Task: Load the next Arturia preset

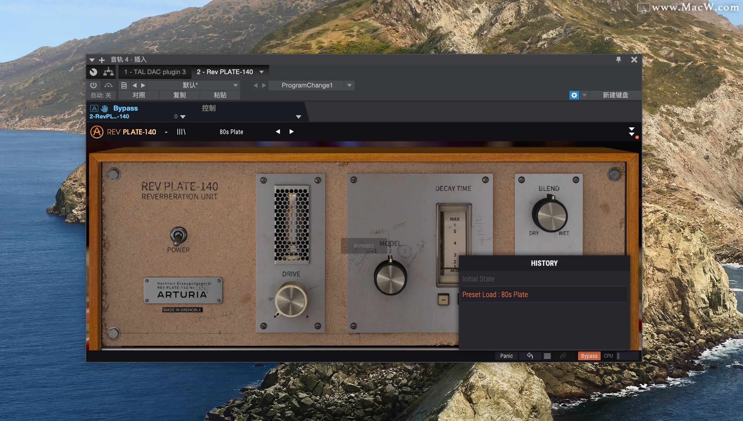Action: [291, 131]
